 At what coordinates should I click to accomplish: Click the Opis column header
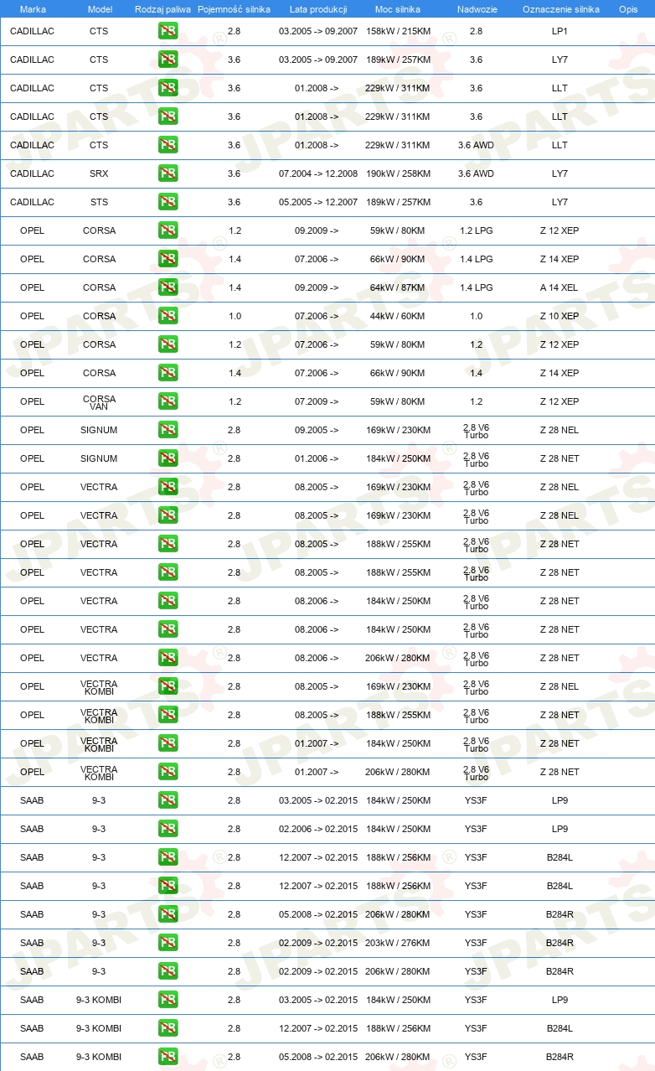[x=628, y=9]
